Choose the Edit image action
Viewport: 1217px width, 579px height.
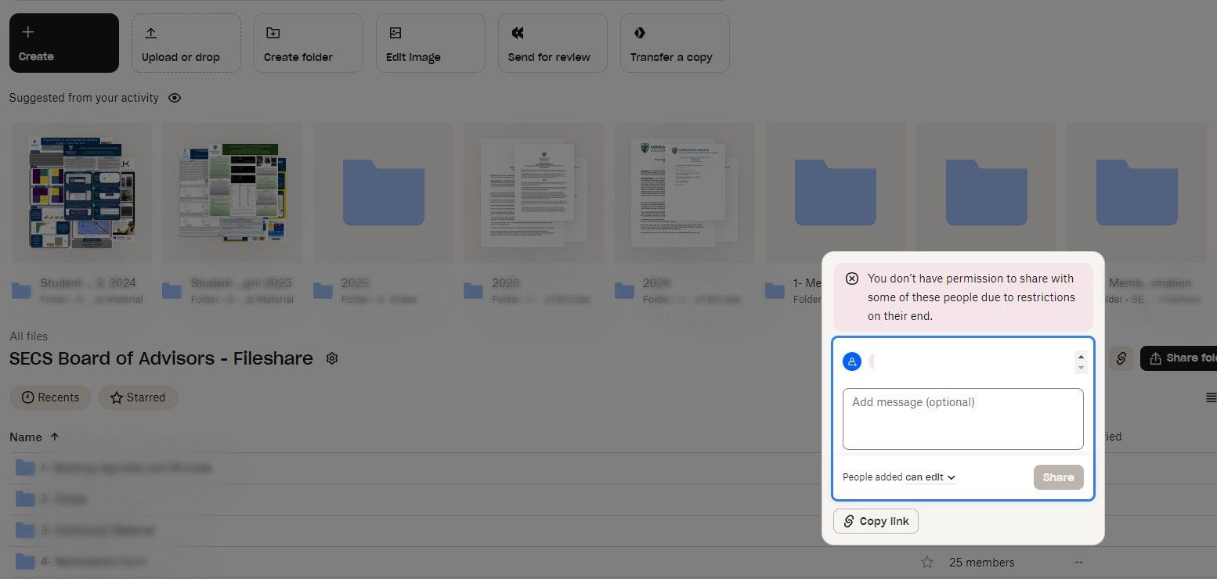coord(431,43)
